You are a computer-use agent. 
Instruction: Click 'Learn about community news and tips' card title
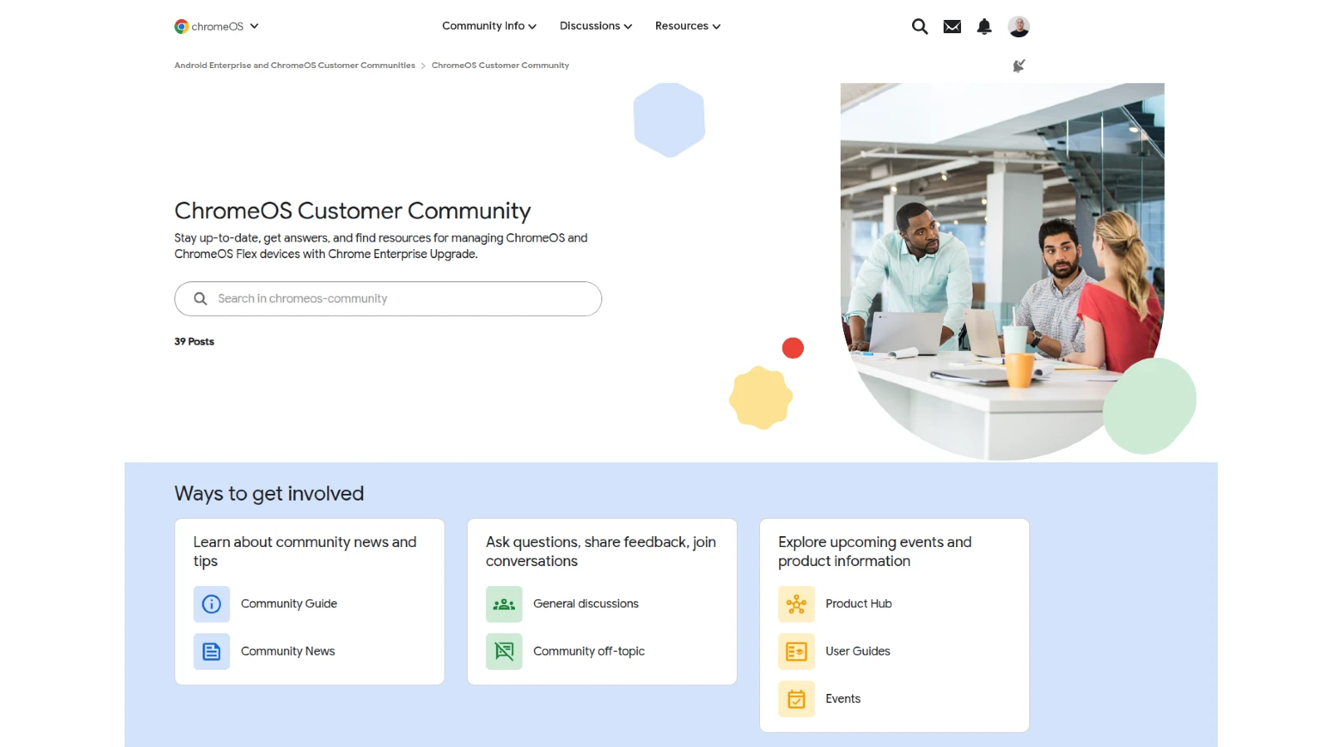305,552
